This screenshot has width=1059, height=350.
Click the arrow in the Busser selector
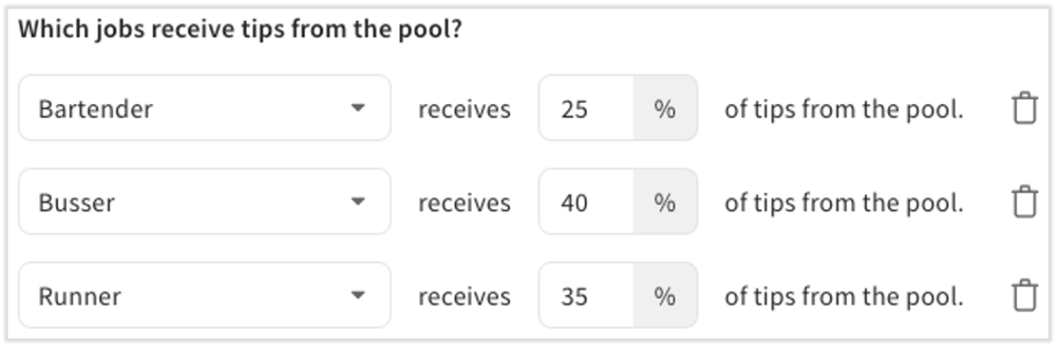click(358, 202)
